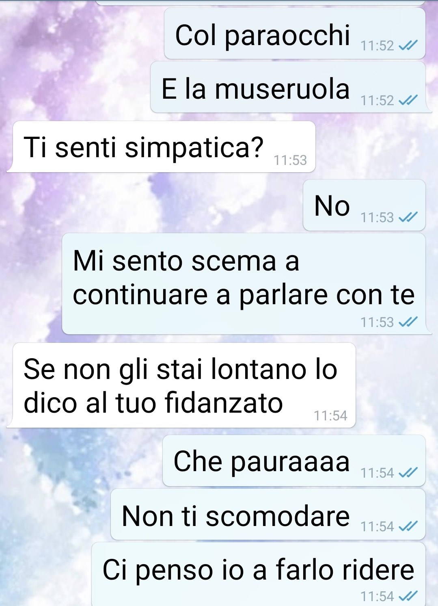This screenshot has width=438, height=606.
Task: Tap the read receipt ticks on 'E la museruola'
Action: (408, 100)
